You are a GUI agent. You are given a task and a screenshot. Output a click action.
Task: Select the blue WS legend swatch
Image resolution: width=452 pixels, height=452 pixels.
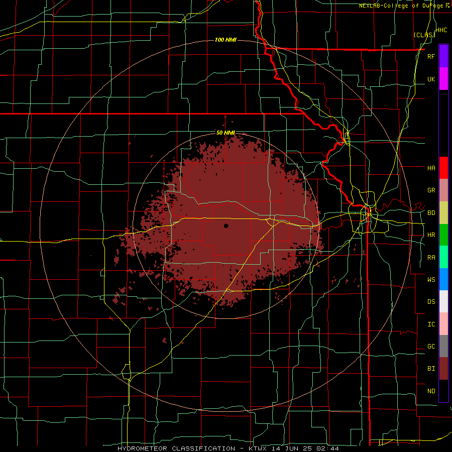coord(443,279)
